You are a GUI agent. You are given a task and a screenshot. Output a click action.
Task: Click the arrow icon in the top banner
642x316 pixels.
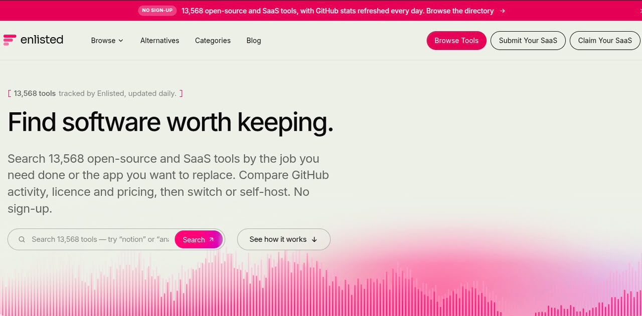(502, 11)
